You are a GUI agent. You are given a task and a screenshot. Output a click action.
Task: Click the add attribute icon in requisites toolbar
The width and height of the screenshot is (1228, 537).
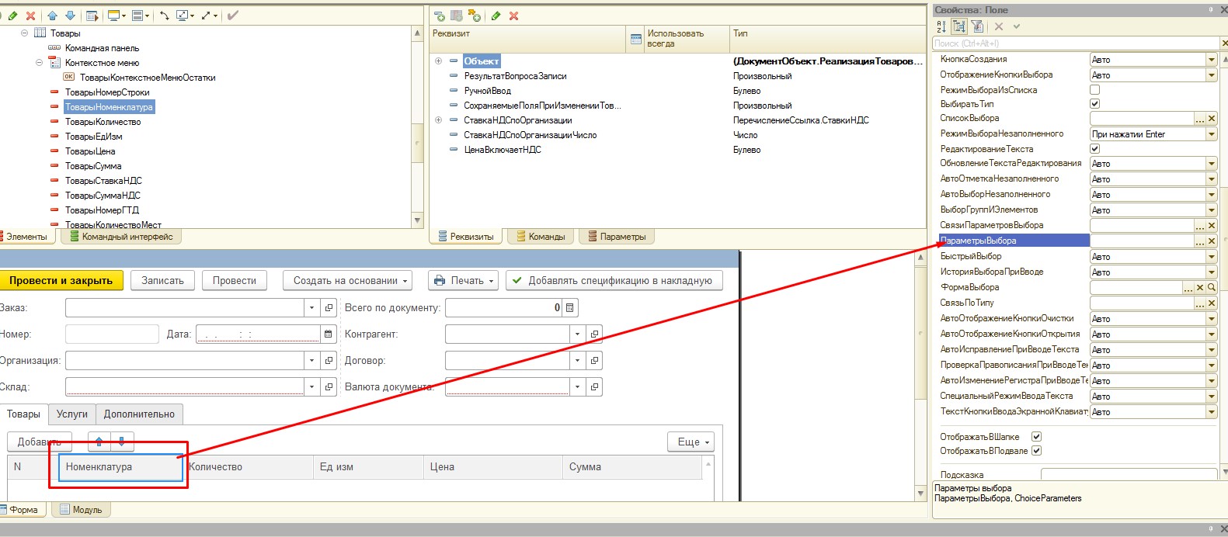point(440,16)
